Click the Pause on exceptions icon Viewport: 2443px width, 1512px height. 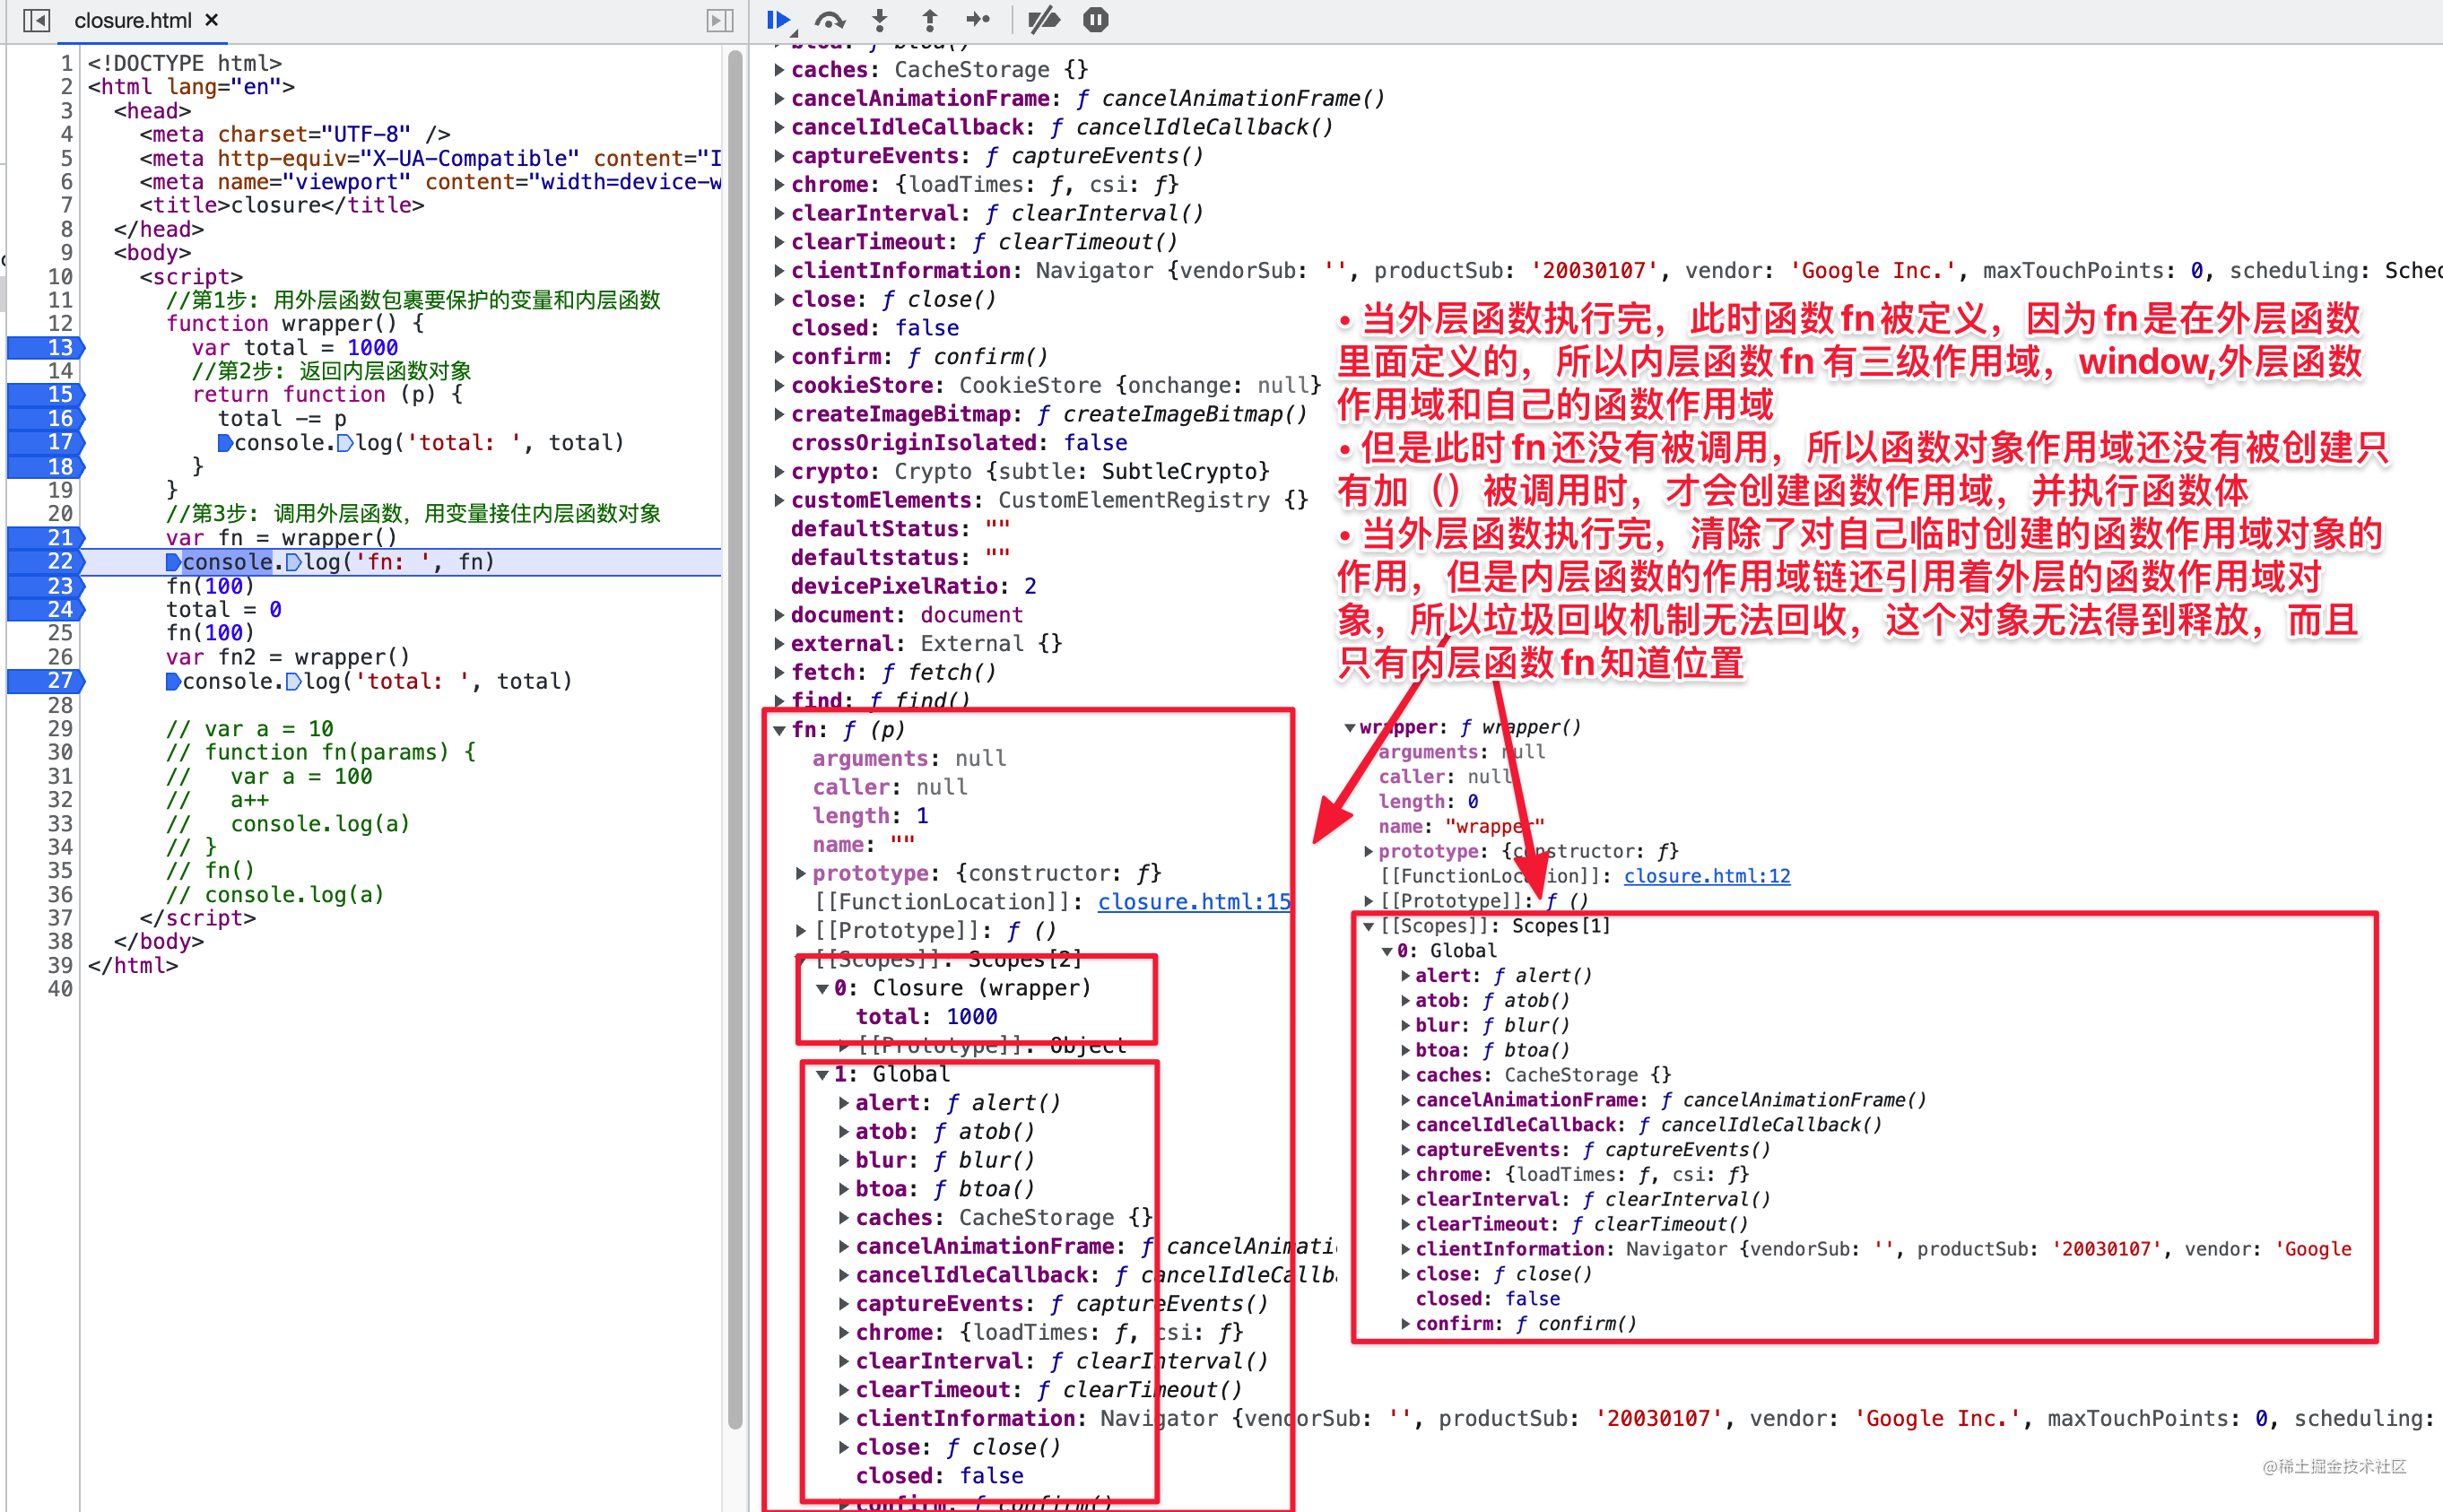point(1096,20)
